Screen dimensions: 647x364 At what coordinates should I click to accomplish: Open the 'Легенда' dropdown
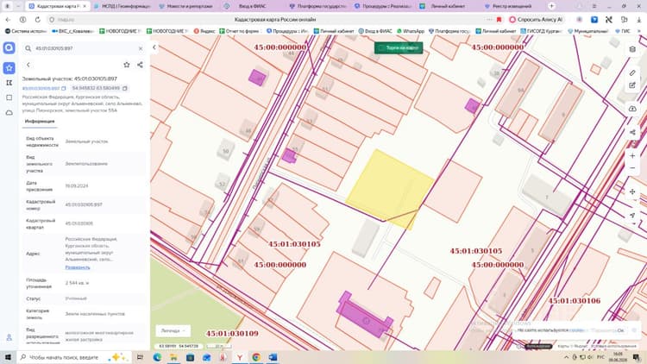[173, 330]
